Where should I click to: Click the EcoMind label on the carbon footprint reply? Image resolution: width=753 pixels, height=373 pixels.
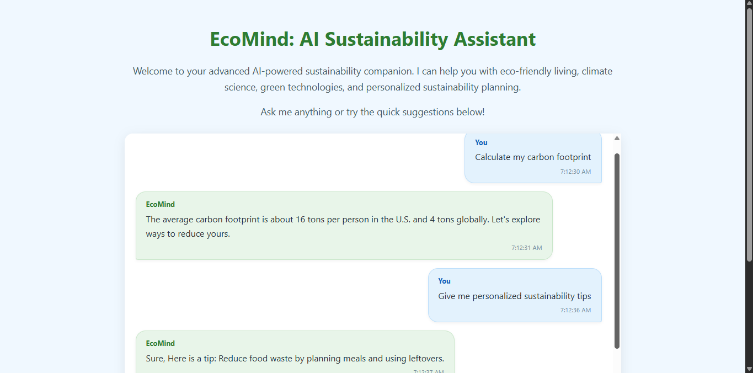[x=160, y=204]
